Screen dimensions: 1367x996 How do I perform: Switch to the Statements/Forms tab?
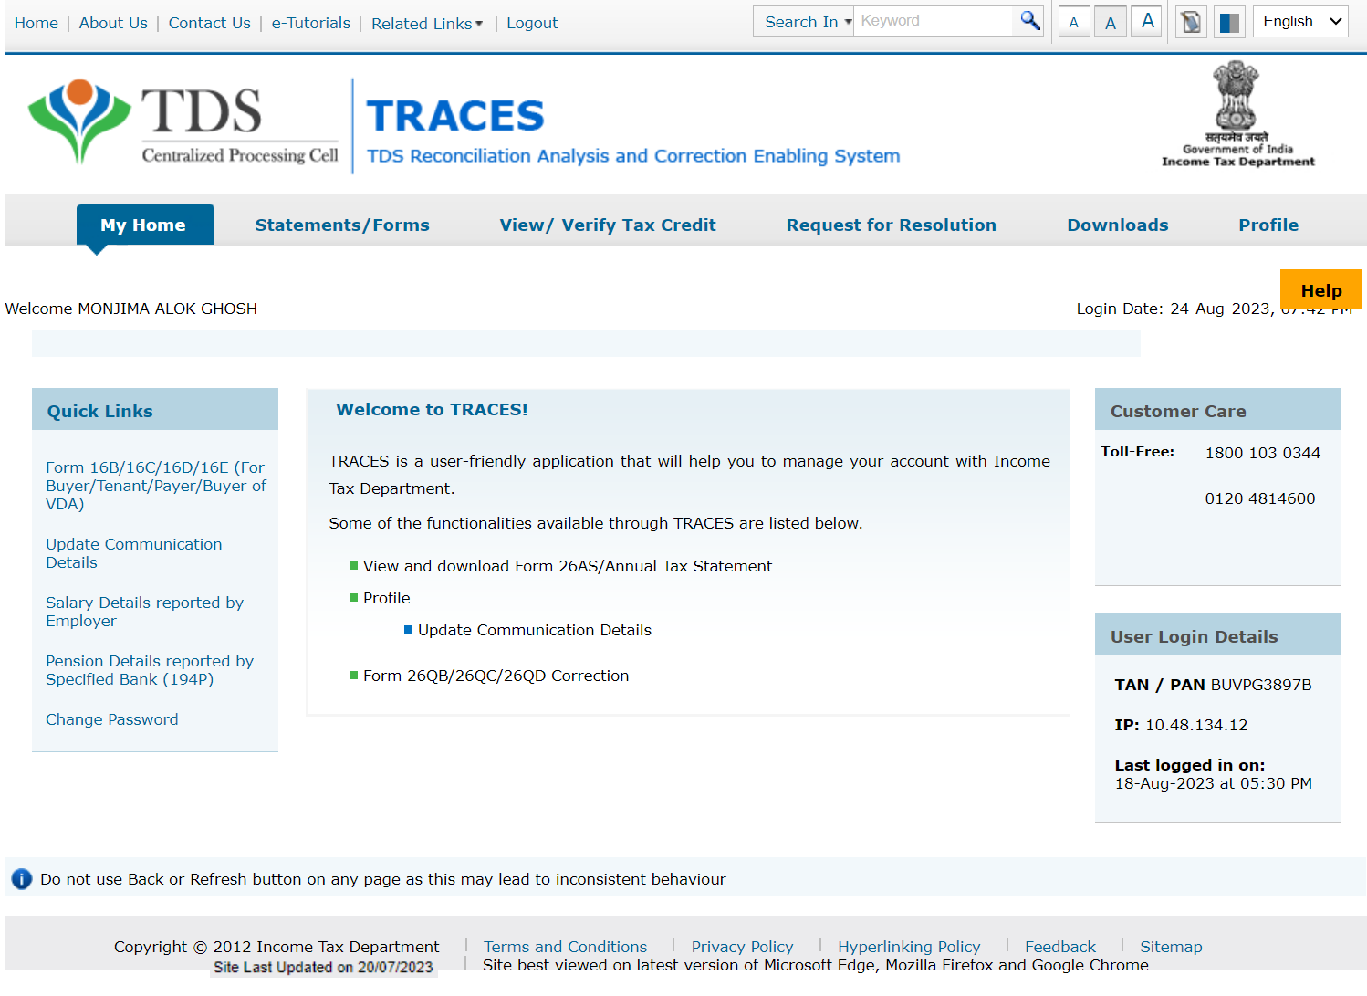[x=342, y=225]
